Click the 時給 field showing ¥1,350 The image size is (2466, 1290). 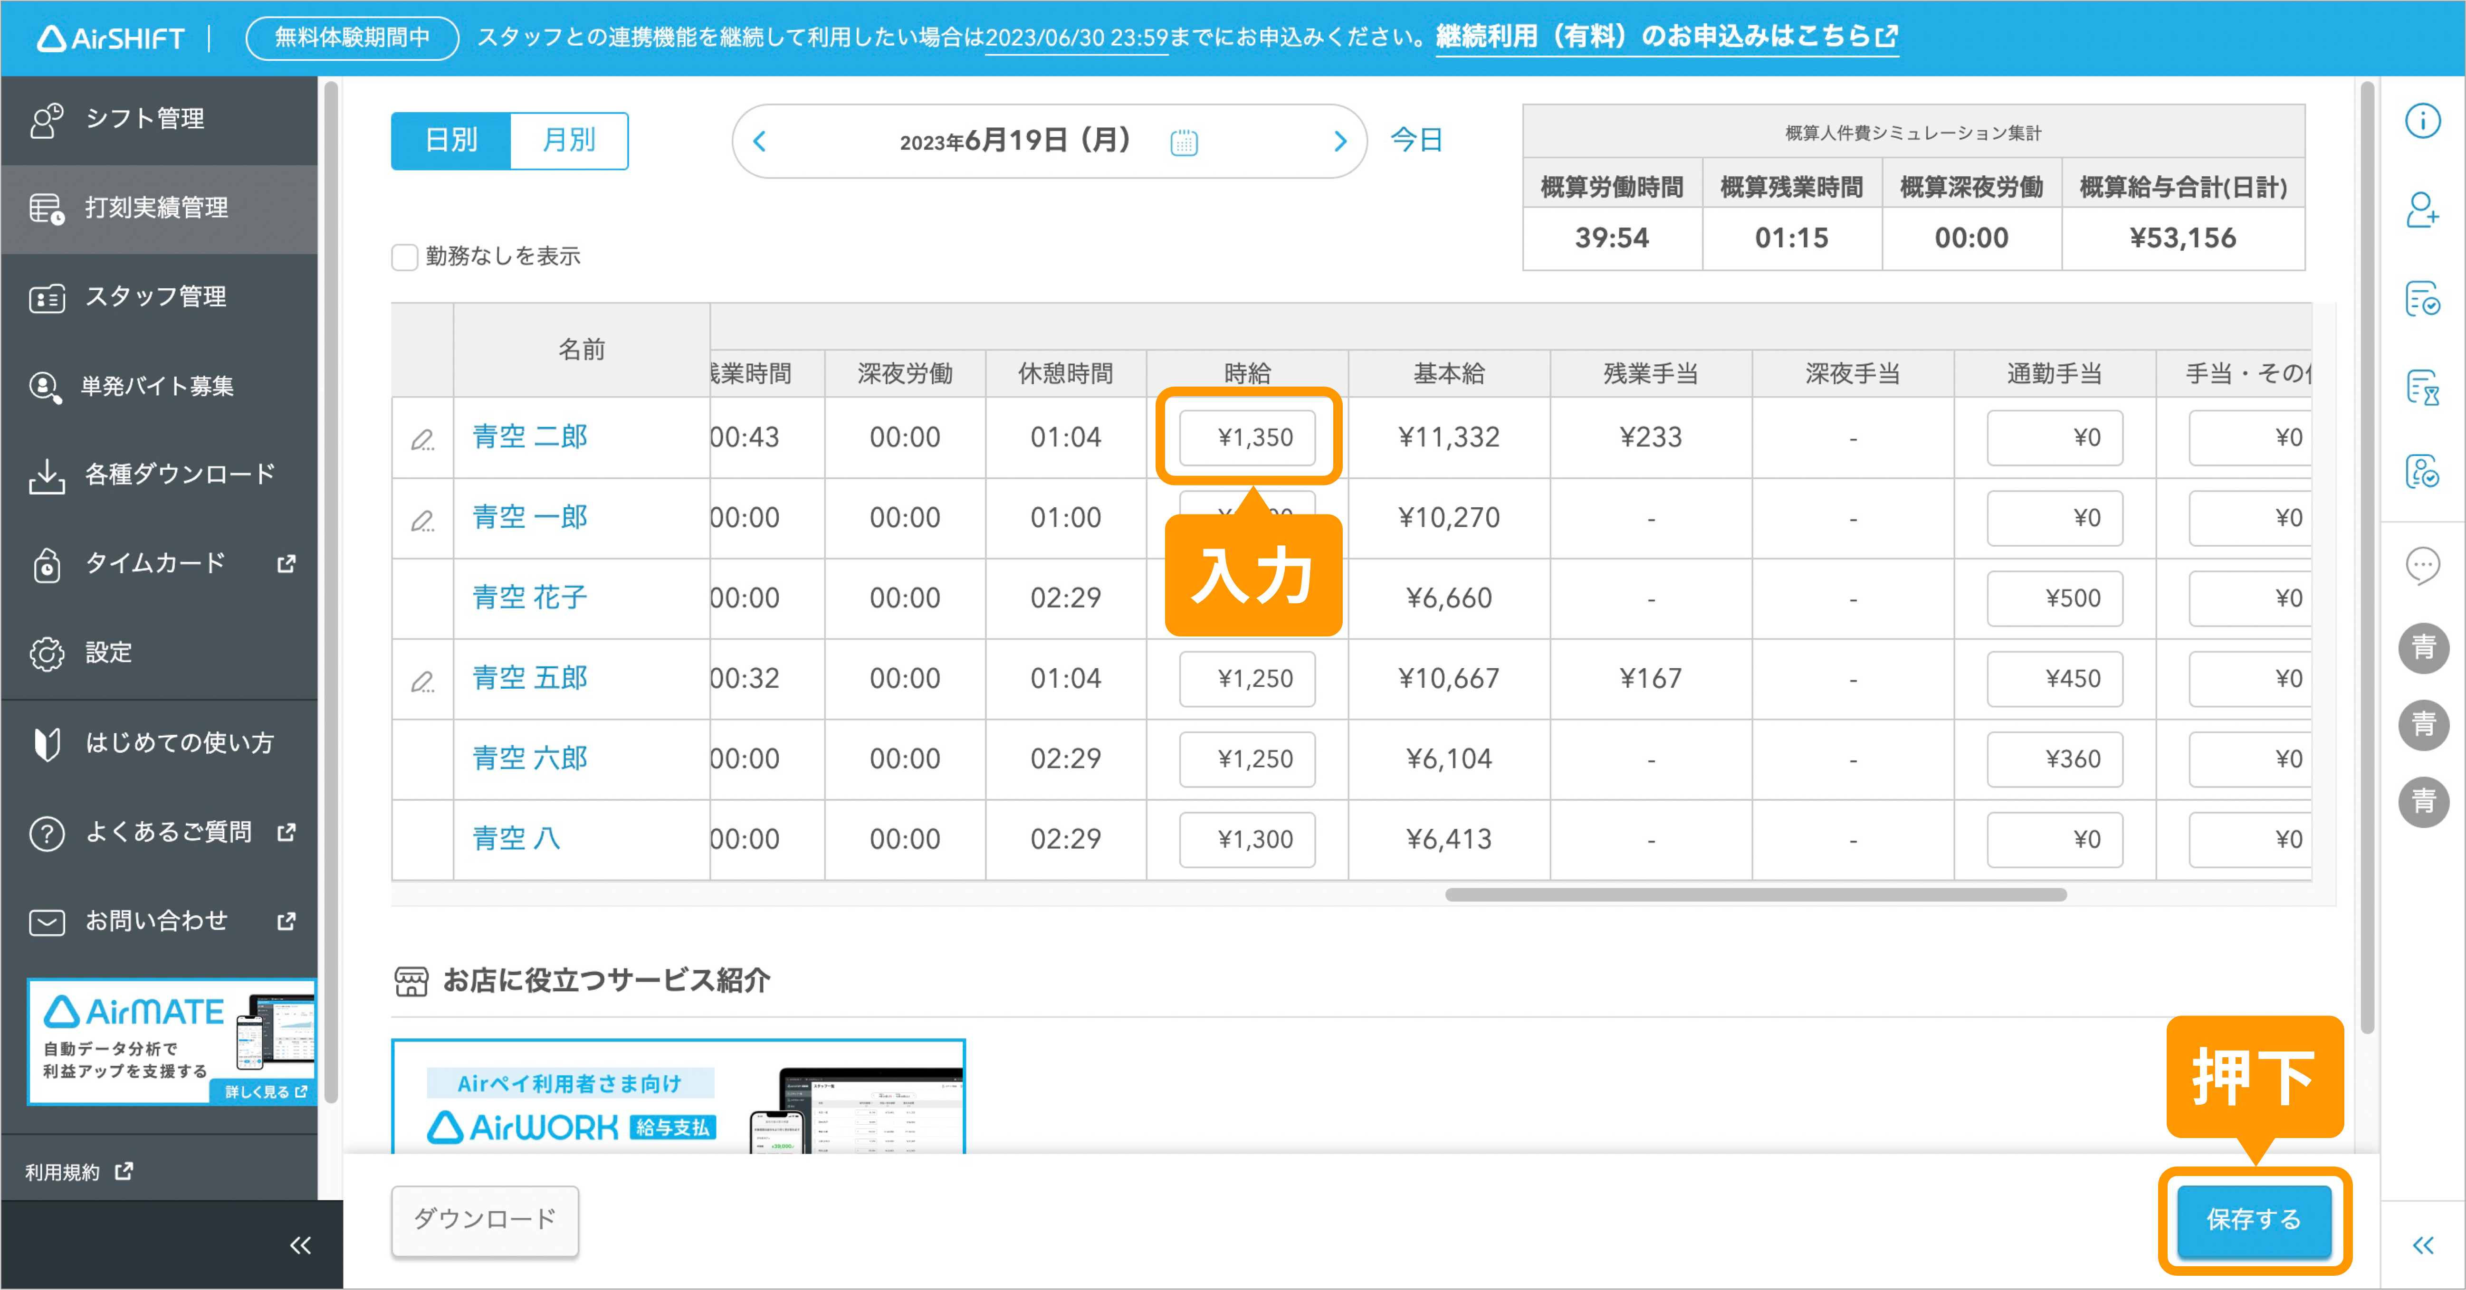pyautogui.click(x=1247, y=437)
